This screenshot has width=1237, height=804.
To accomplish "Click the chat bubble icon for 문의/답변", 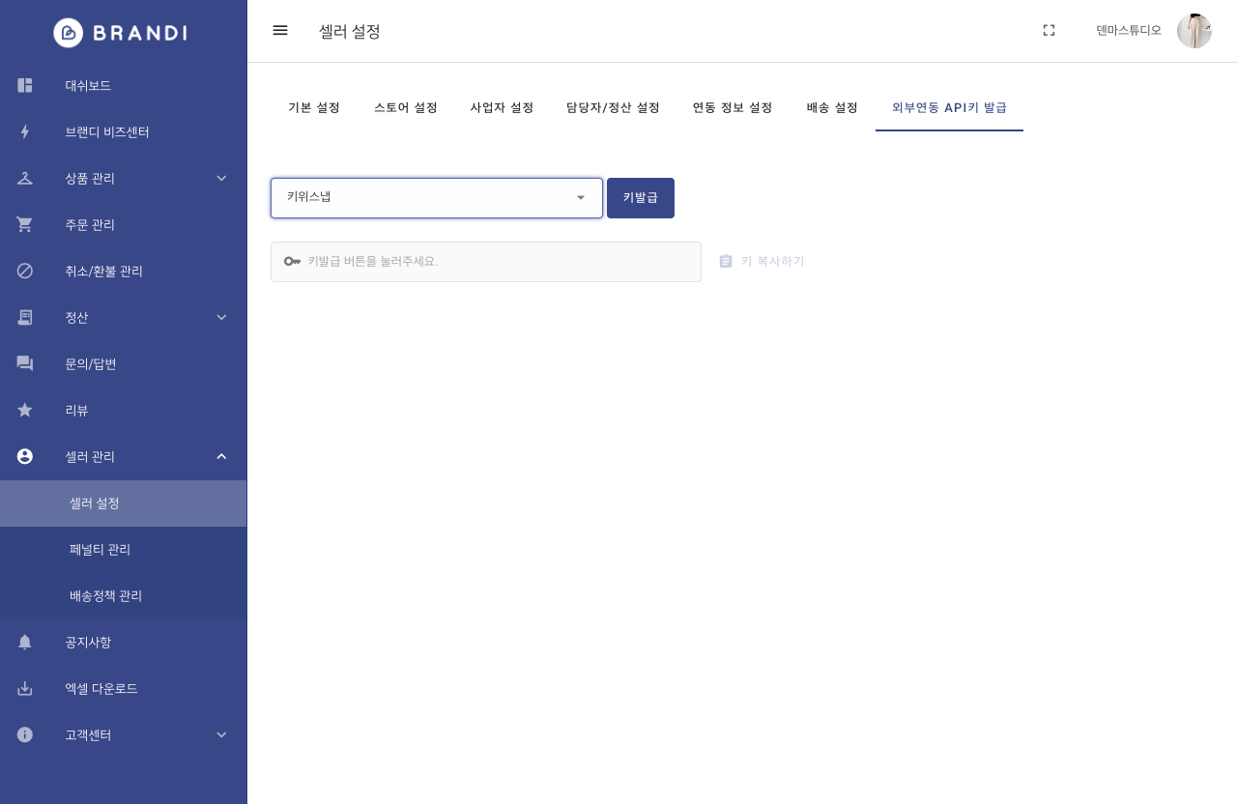I will 25,363.
